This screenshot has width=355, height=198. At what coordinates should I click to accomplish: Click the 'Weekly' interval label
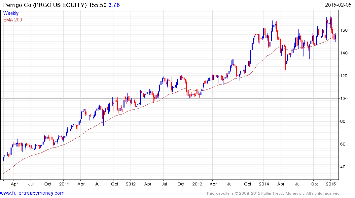(x=11, y=13)
